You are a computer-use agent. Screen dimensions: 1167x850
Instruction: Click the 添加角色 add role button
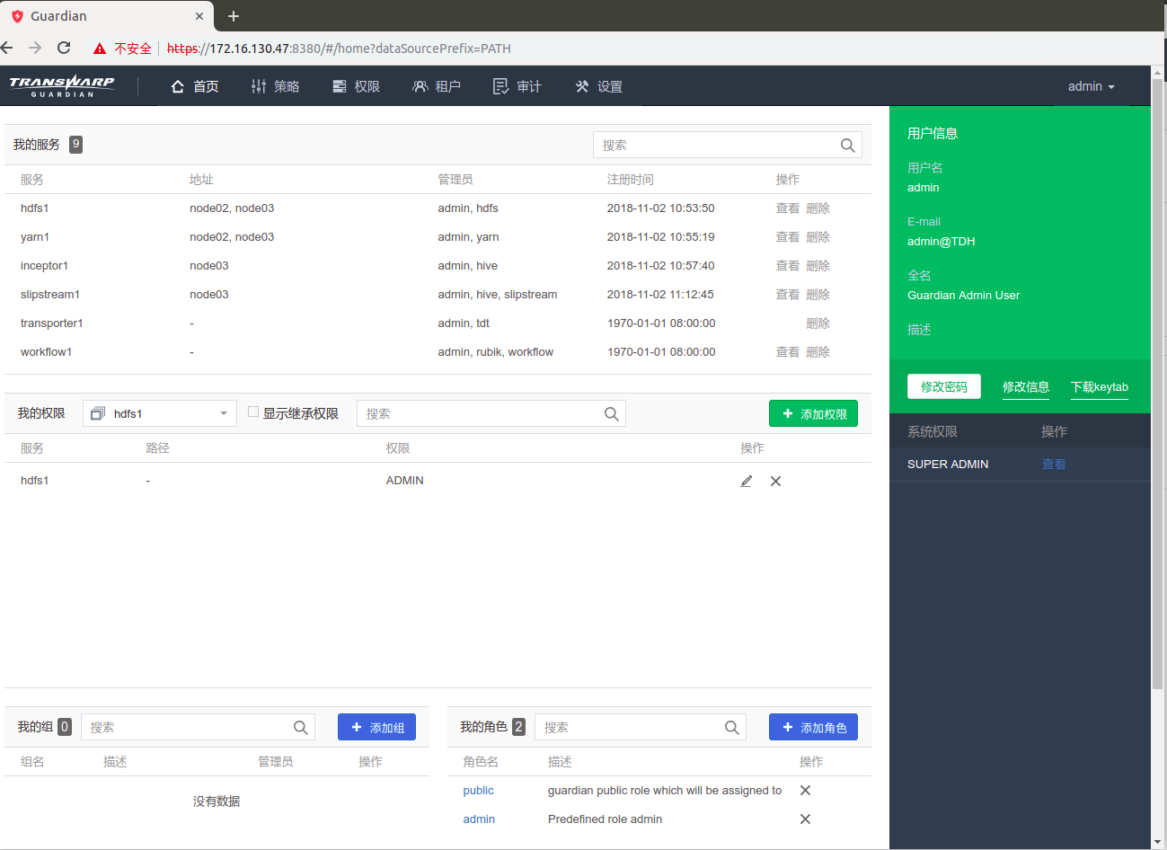pyautogui.click(x=813, y=727)
